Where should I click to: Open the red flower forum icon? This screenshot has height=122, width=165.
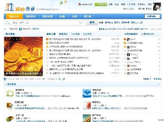(87, 106)
